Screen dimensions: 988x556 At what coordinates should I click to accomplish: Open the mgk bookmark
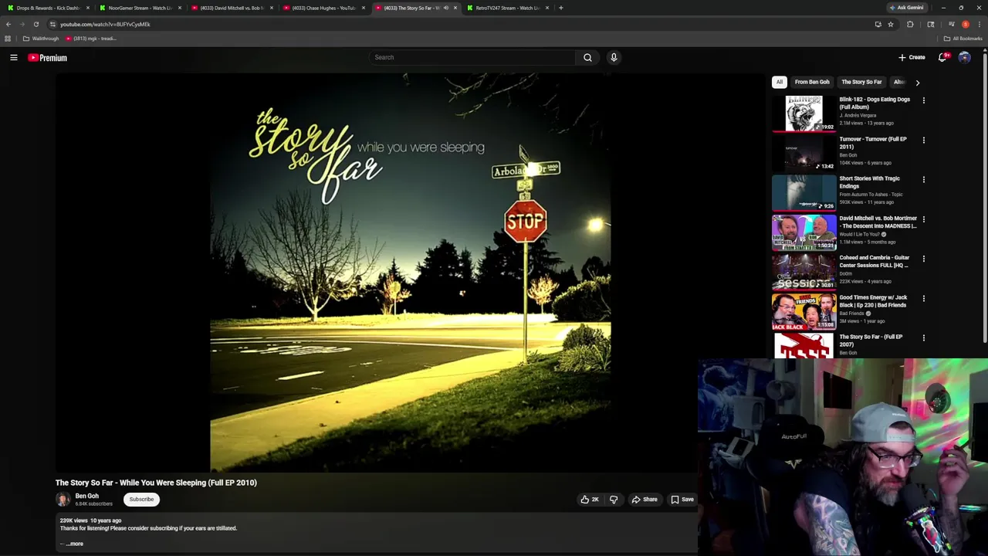point(90,39)
